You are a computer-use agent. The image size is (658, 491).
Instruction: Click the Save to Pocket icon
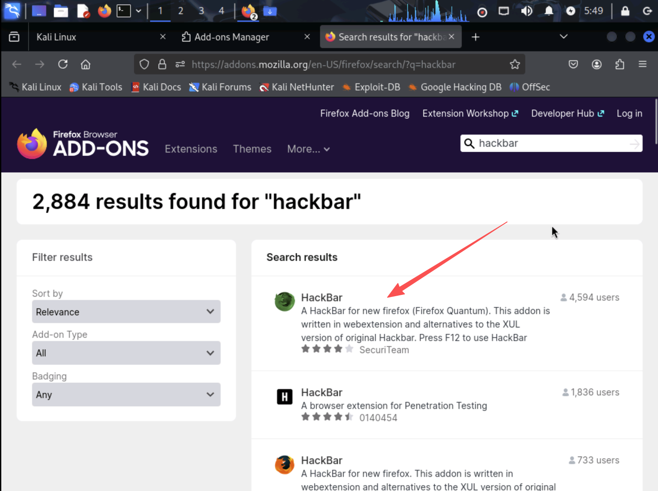click(573, 65)
